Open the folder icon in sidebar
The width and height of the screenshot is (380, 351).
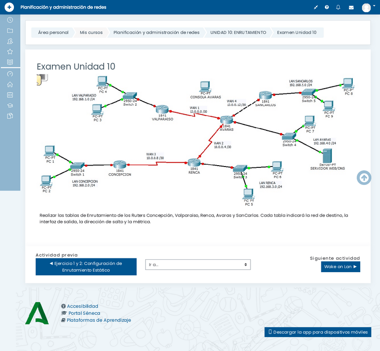pos(10,30)
